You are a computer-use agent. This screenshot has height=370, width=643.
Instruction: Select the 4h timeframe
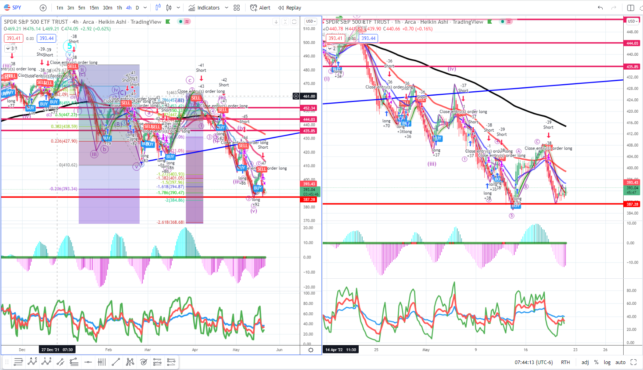(x=129, y=8)
